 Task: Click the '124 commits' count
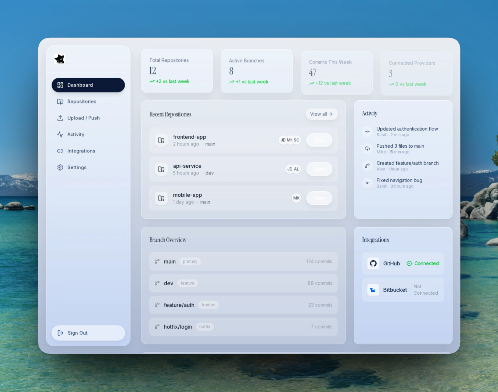319,261
